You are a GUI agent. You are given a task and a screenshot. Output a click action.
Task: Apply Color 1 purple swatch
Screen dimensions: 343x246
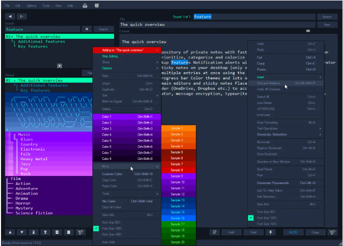click(x=127, y=116)
